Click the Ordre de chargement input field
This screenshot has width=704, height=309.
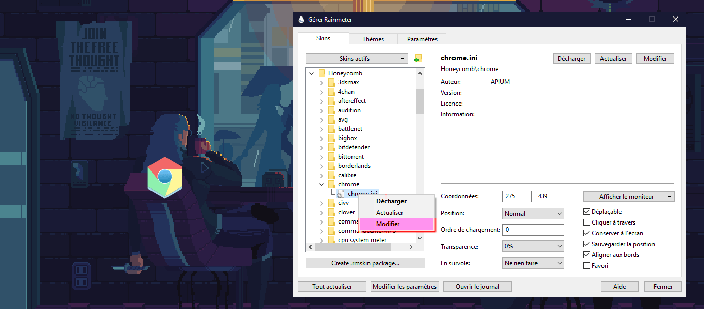(x=533, y=230)
